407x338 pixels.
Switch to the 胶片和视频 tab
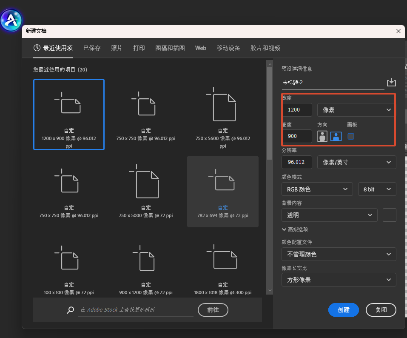(x=265, y=48)
